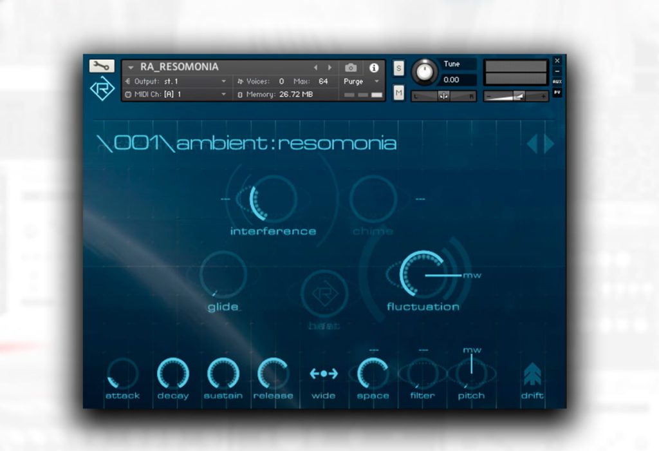Click the Tune knob
This screenshot has width=659, height=451.
[x=425, y=71]
